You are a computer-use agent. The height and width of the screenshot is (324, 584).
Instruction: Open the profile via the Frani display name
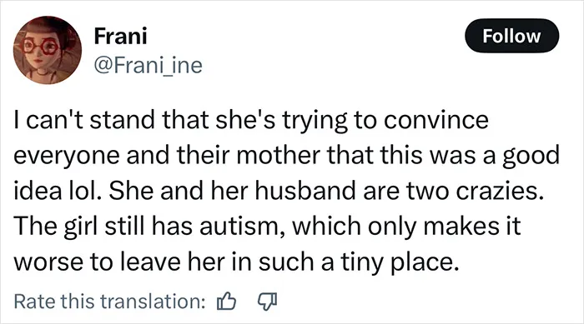click(x=120, y=36)
